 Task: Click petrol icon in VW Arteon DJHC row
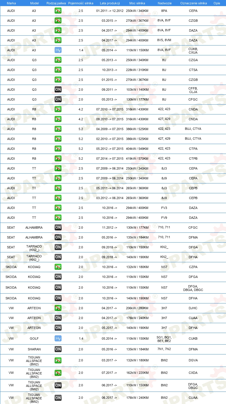pos(58,308)
